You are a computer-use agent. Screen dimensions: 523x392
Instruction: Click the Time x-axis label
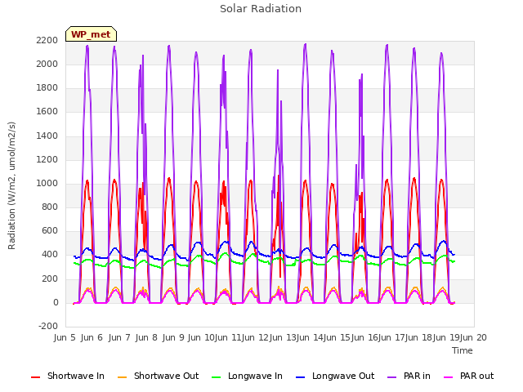(463, 350)
